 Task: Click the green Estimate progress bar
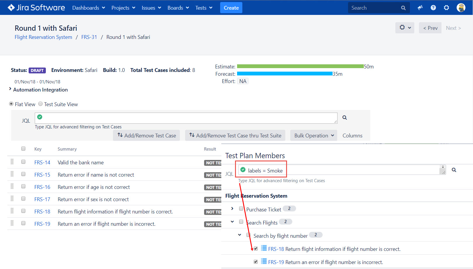(x=300, y=66)
